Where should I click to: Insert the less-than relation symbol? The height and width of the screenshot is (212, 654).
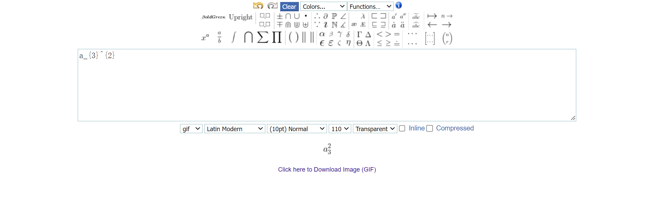pyautogui.click(x=380, y=34)
